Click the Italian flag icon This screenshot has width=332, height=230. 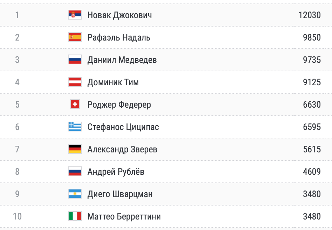(x=75, y=216)
